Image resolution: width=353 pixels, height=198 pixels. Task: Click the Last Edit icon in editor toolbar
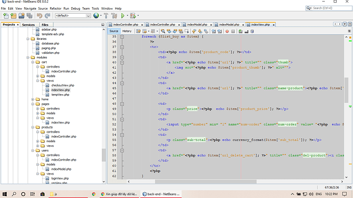pos(139,31)
